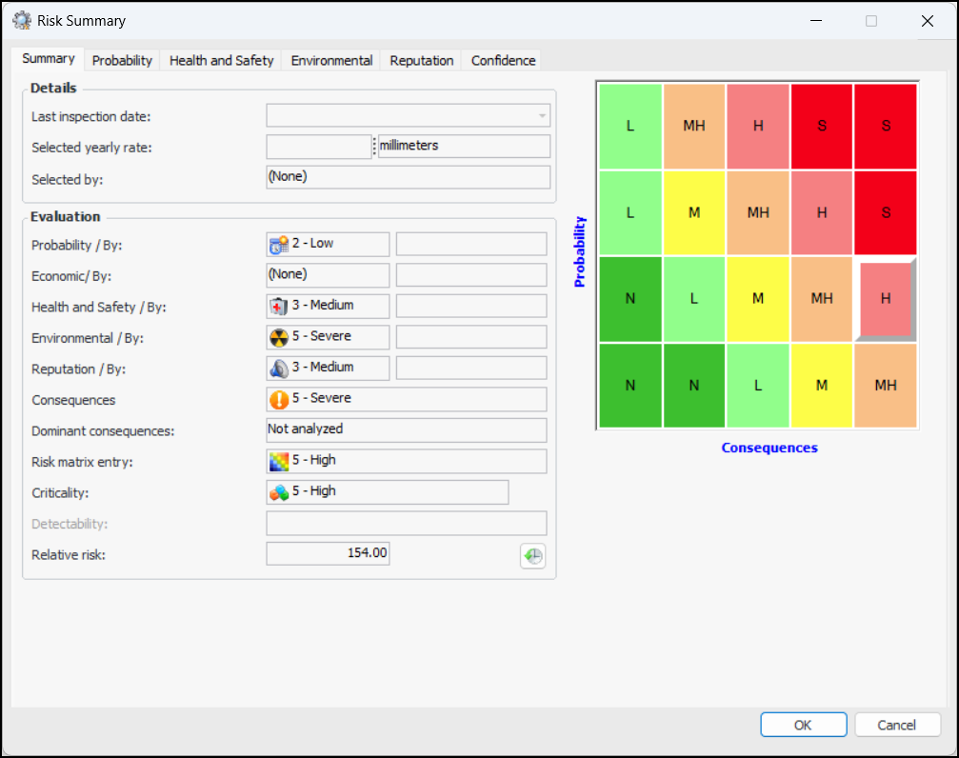
Task: Switch to the Probability tab
Action: (122, 60)
